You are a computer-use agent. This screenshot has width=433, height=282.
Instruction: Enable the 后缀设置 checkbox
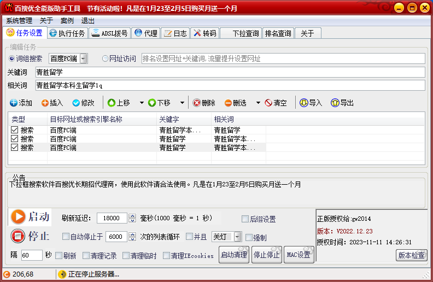(x=245, y=219)
